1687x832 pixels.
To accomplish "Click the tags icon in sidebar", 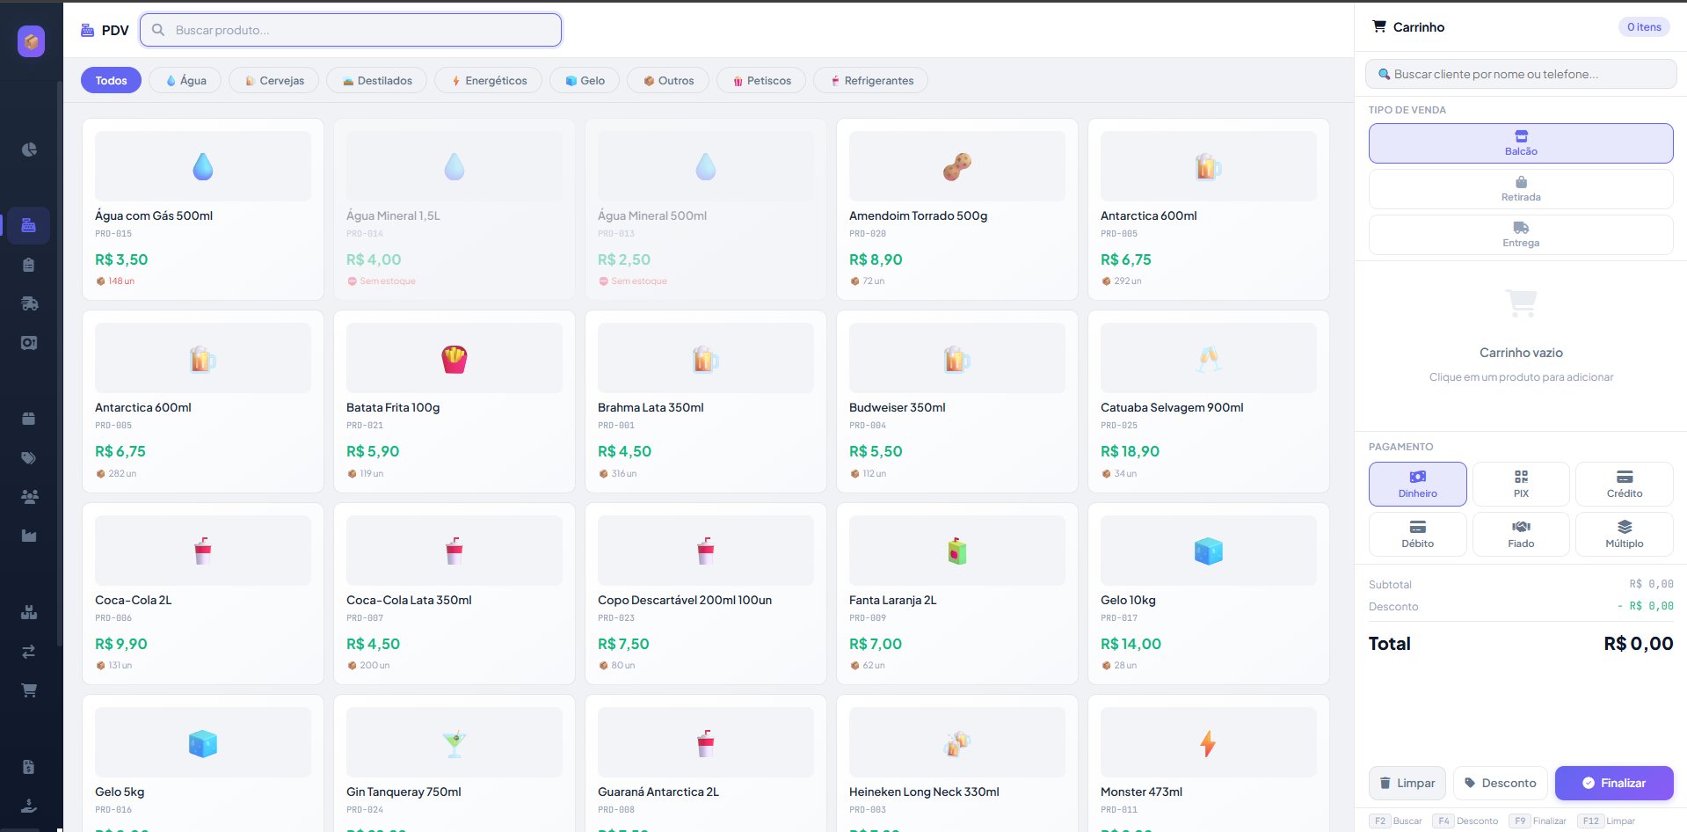I will 29,457.
